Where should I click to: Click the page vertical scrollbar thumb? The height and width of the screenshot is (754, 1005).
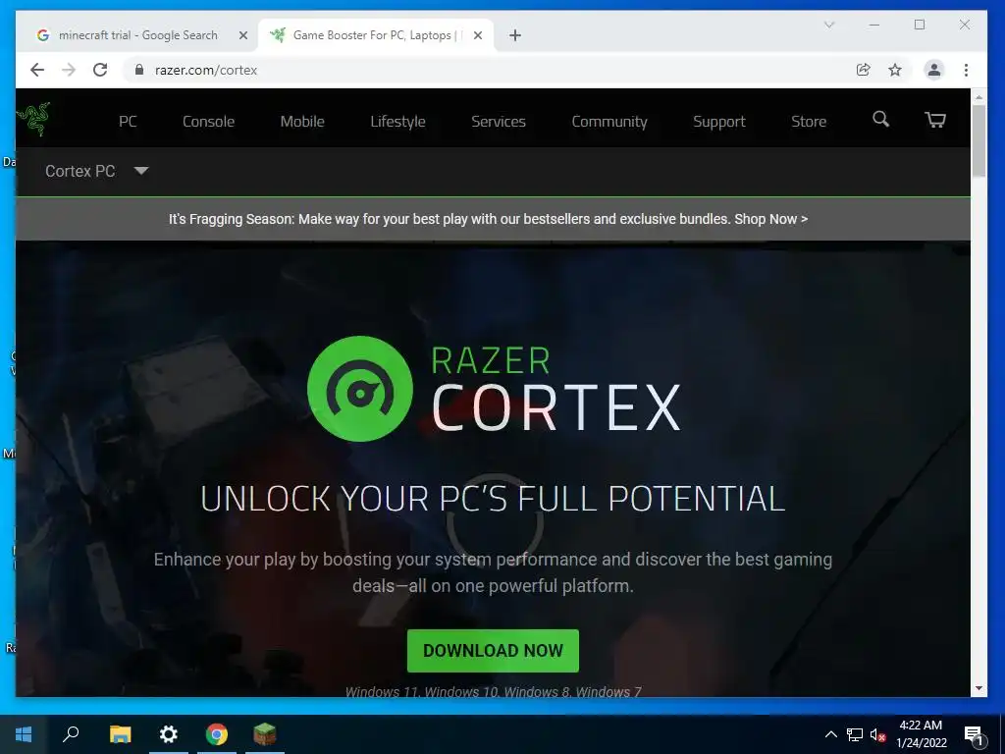coord(979,141)
